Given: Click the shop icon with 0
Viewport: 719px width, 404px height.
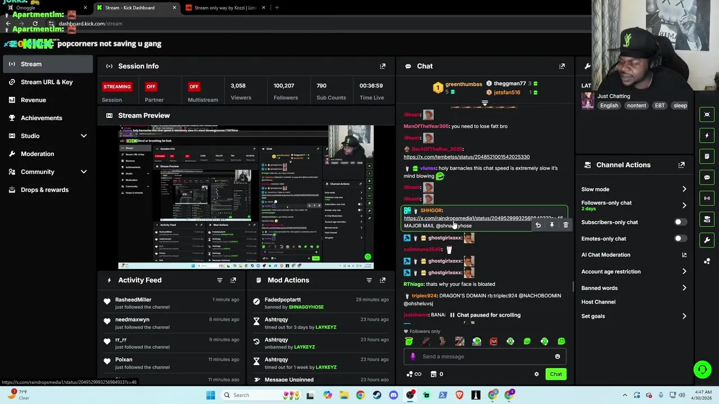Looking at the screenshot, I should [436, 374].
